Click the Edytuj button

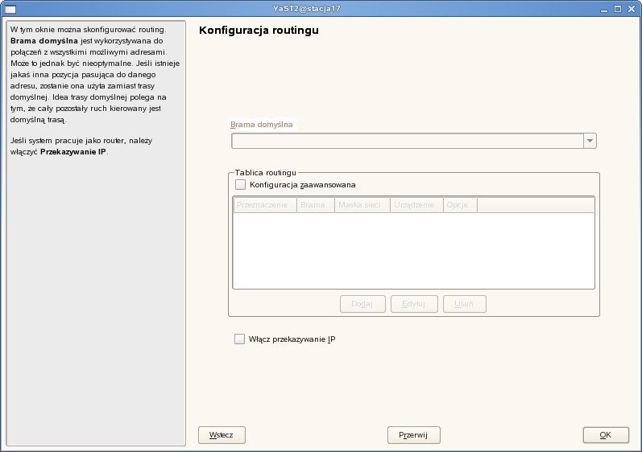tap(414, 304)
